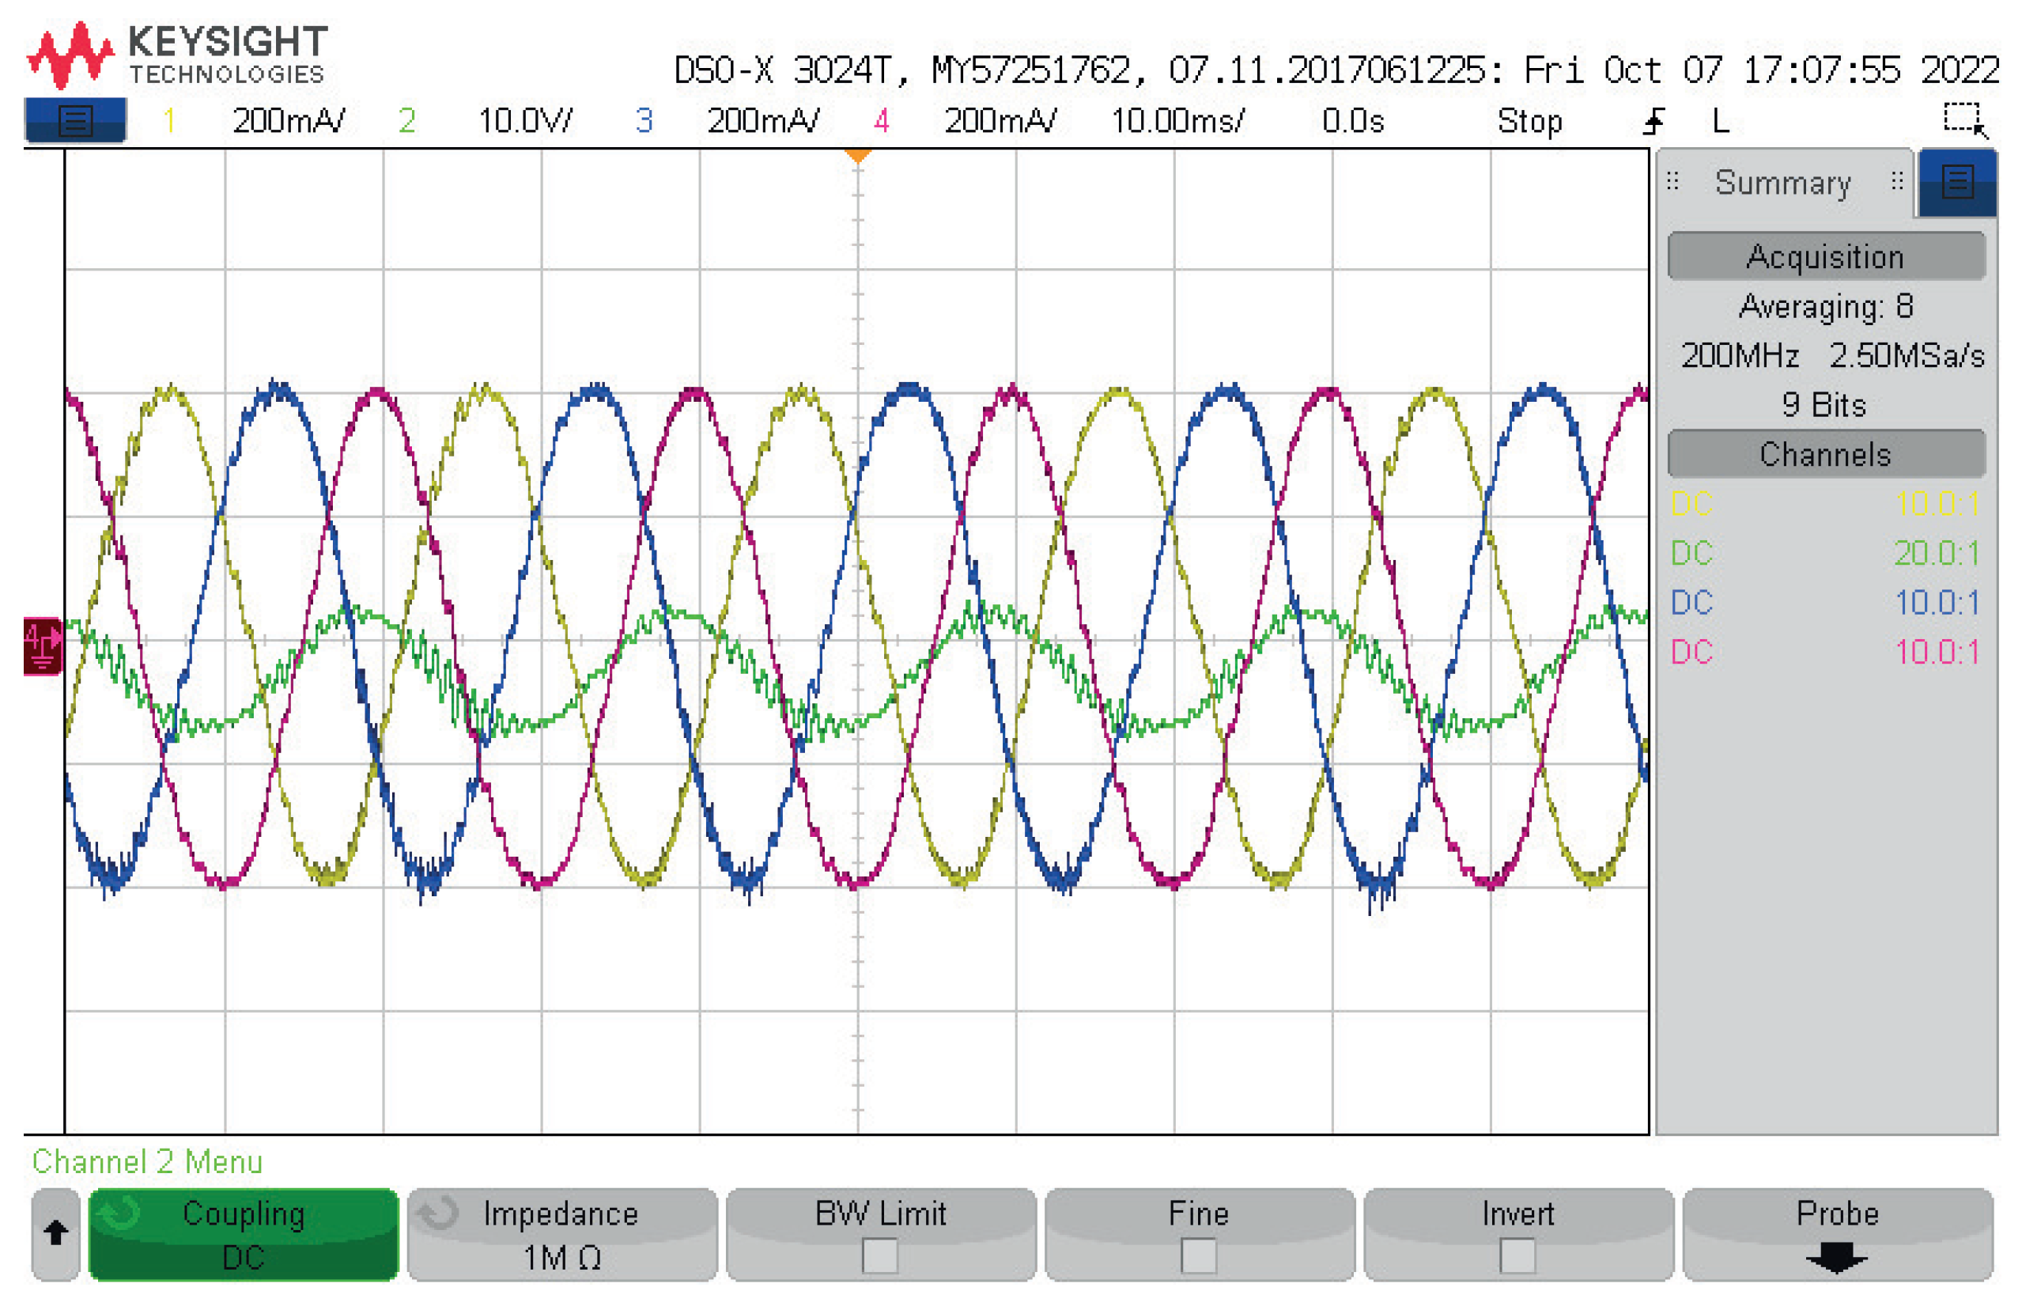Click channel 4 ground level indicator

(42, 645)
